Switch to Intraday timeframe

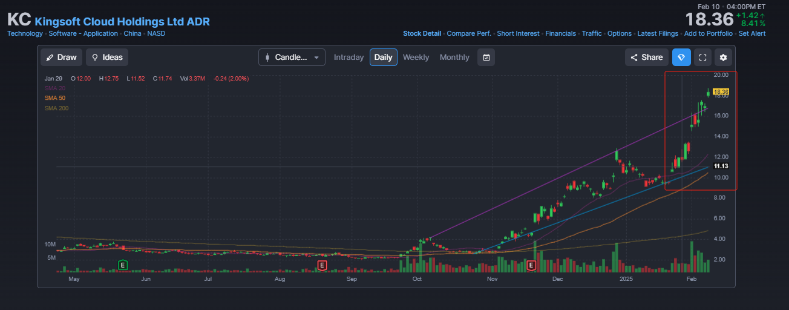(x=349, y=58)
